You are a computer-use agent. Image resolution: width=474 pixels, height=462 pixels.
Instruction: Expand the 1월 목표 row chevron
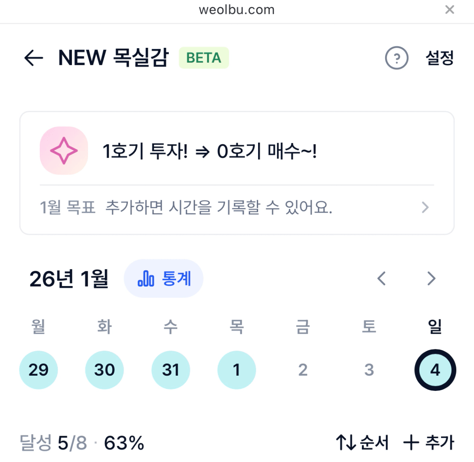pyautogui.click(x=425, y=207)
